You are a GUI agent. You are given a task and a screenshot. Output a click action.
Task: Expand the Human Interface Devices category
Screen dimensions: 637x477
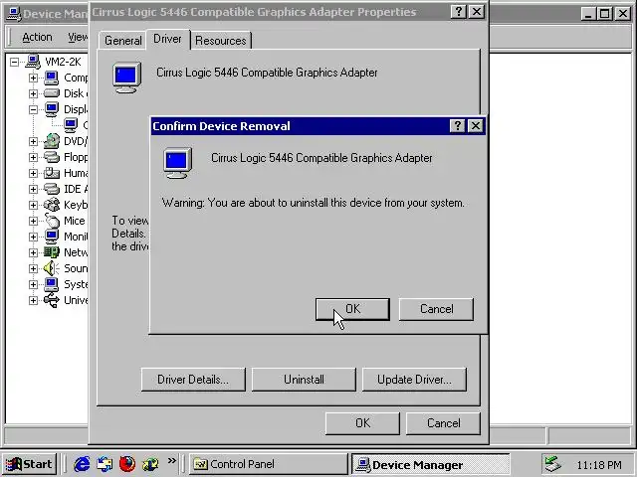coord(33,173)
